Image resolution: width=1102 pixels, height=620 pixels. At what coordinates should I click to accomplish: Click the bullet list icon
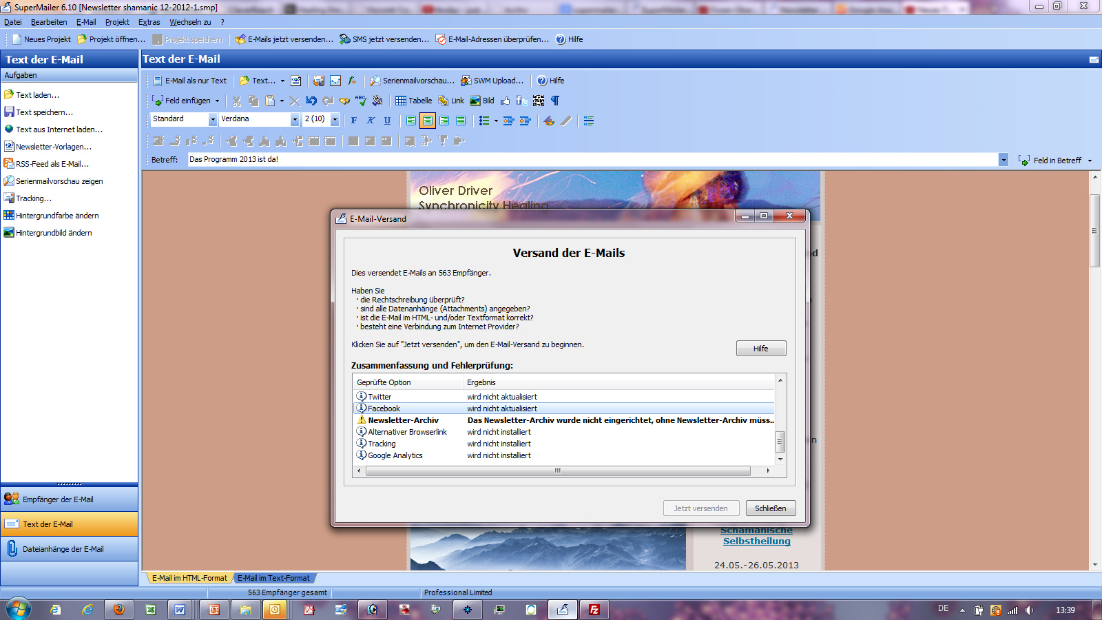[484, 121]
